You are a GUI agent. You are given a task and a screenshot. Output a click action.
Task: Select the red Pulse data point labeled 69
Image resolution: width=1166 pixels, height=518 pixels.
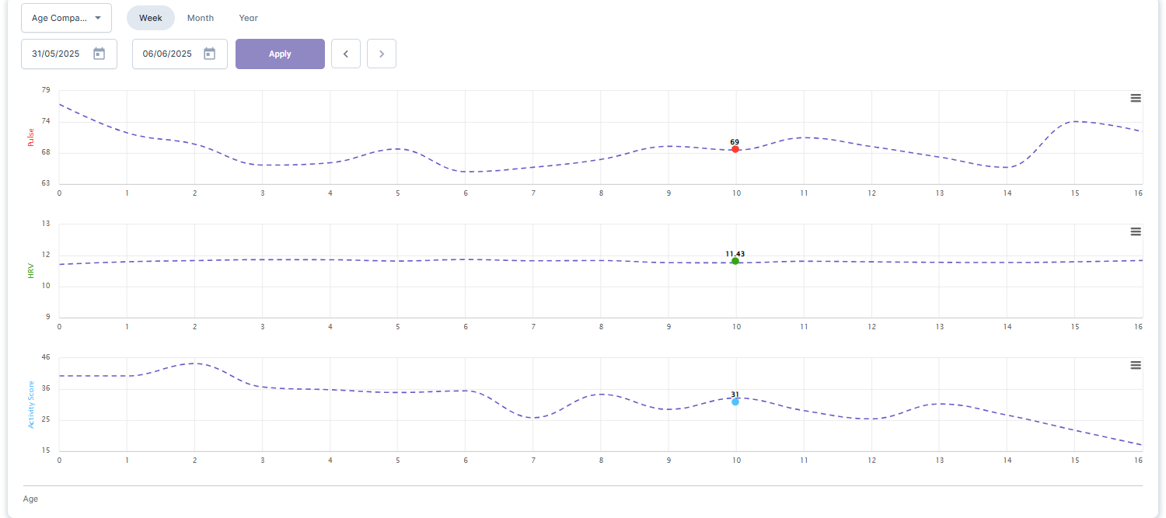click(735, 149)
